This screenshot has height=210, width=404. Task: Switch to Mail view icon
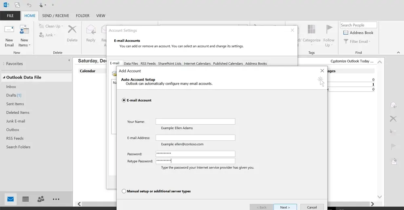coord(11,199)
